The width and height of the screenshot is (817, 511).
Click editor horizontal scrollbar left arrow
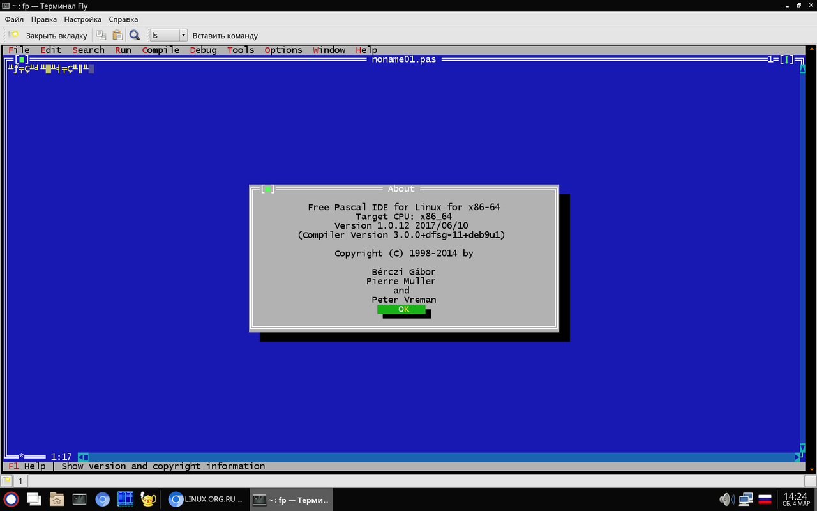(x=80, y=457)
